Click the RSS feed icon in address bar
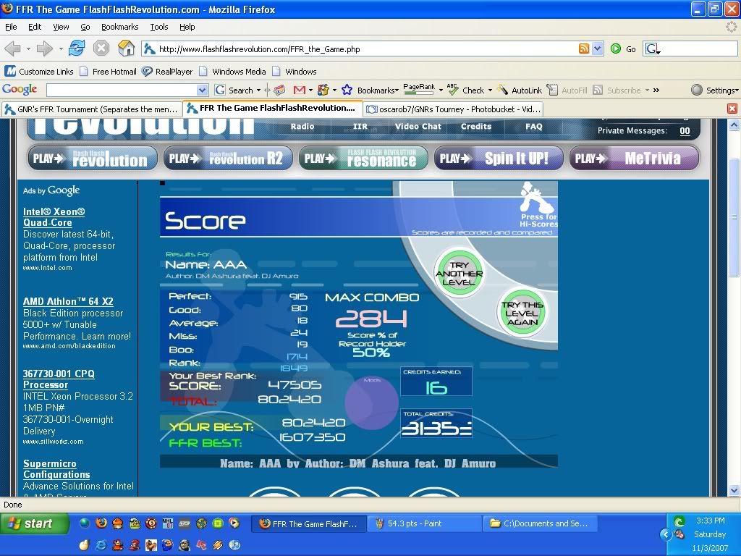This screenshot has height=556, width=741. [584, 49]
